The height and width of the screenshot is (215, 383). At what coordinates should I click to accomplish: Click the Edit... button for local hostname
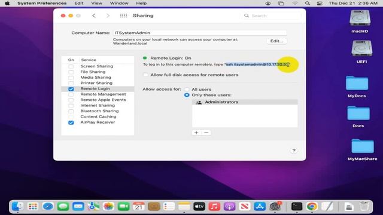click(276, 41)
